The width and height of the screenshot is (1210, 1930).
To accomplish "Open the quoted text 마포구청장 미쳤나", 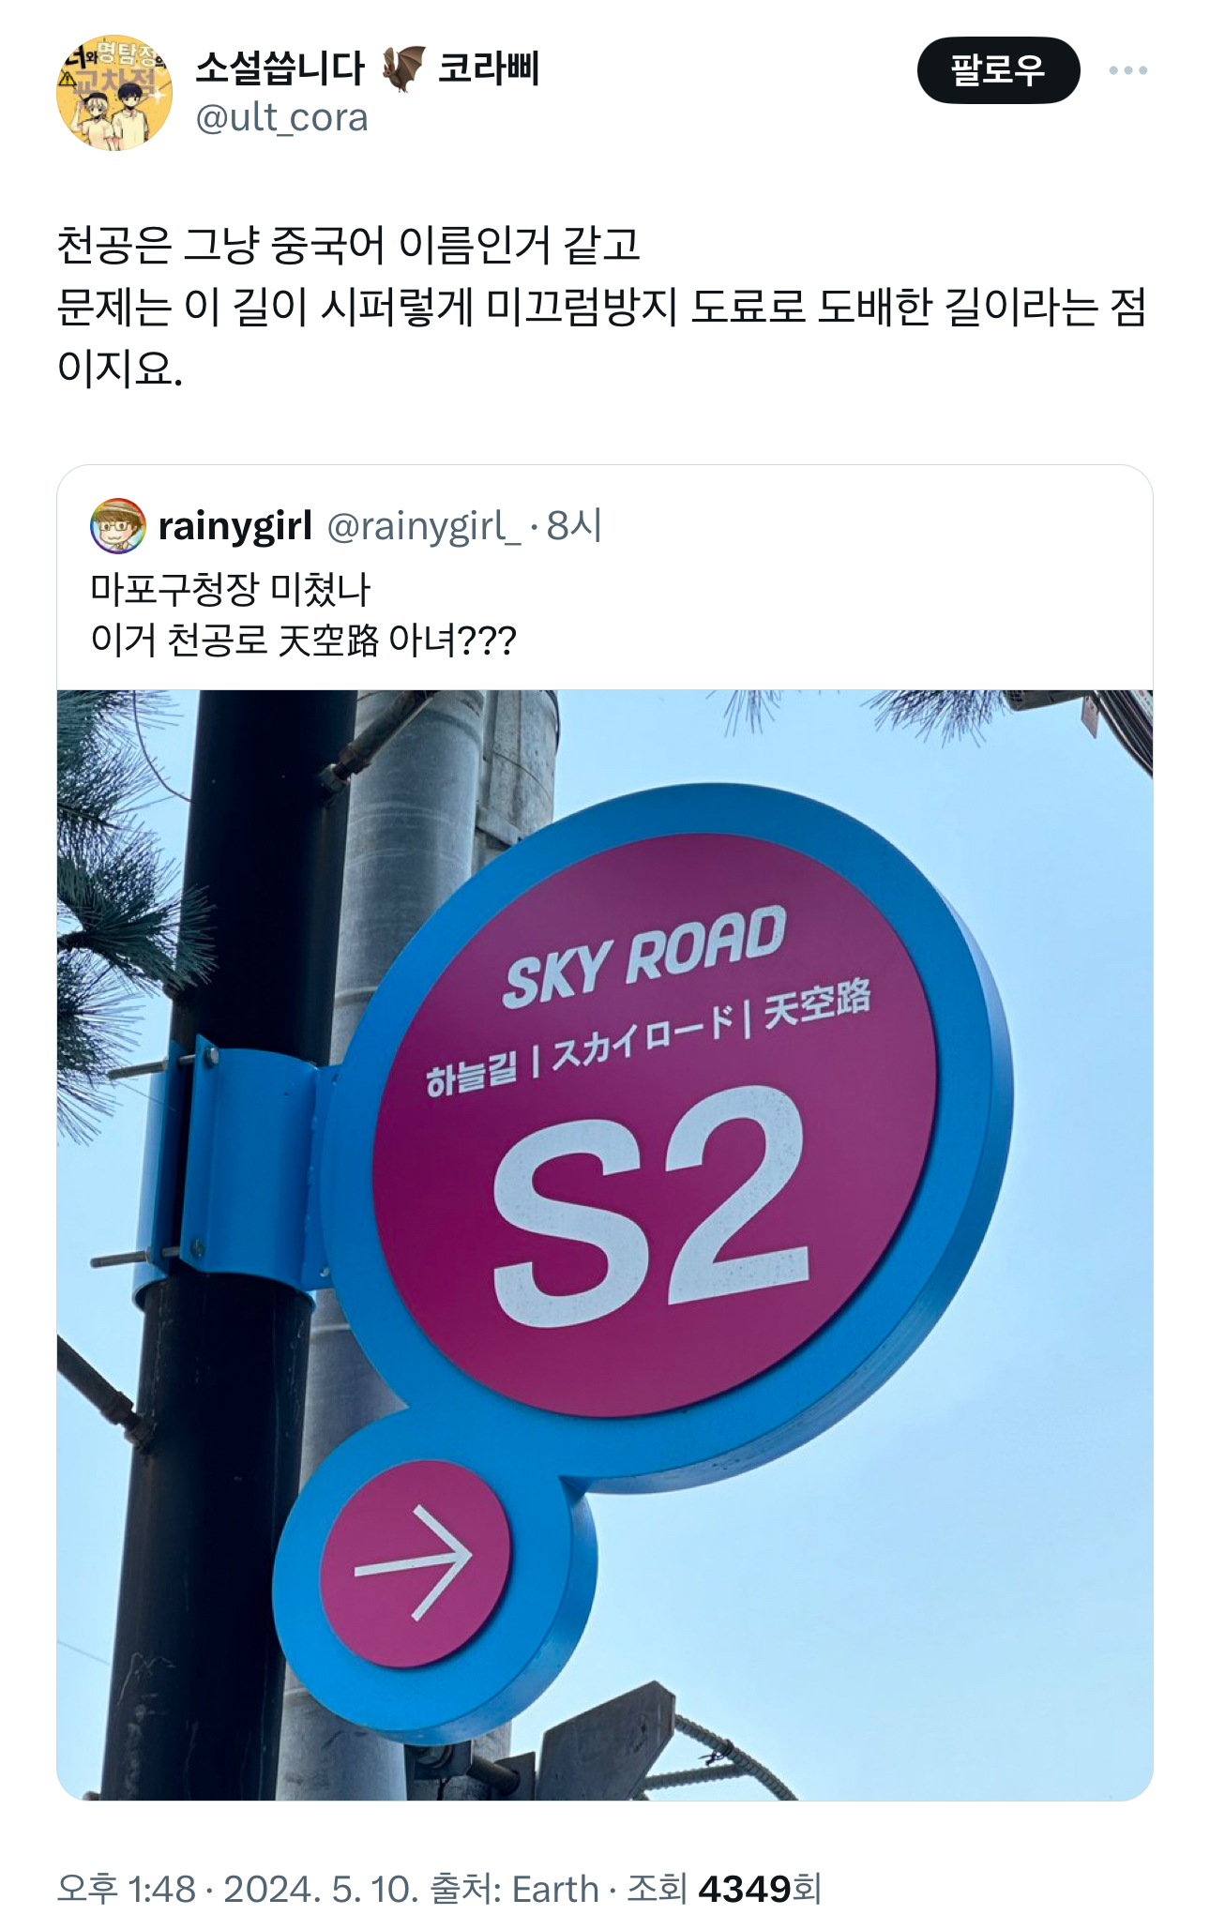I will pos(231,590).
